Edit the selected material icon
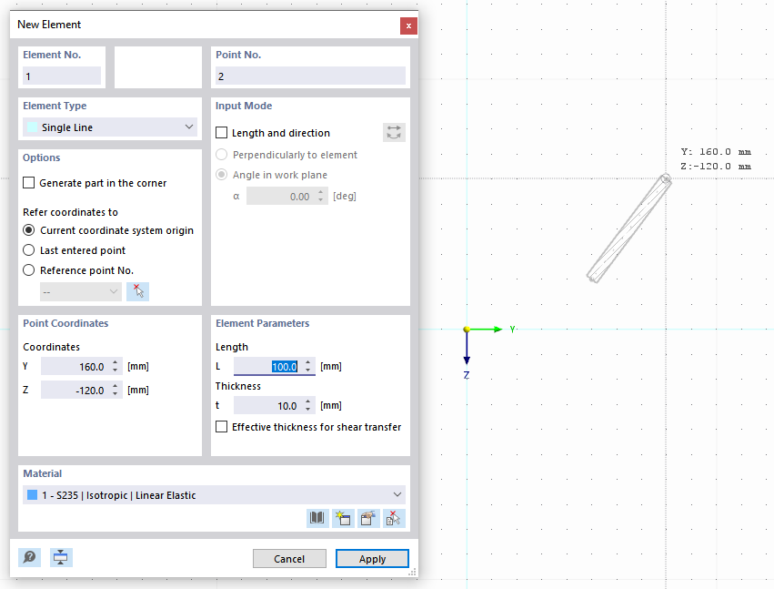 (368, 518)
